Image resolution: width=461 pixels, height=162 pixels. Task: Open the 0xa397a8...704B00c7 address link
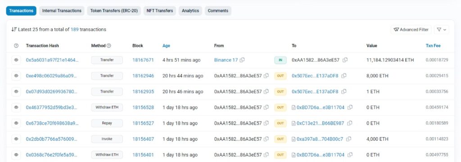pyautogui.click(x=320, y=139)
